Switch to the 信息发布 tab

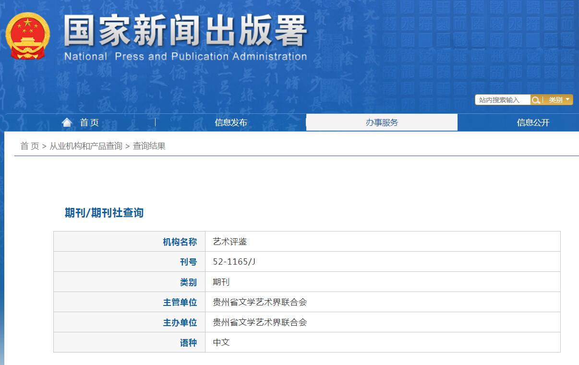(x=231, y=122)
